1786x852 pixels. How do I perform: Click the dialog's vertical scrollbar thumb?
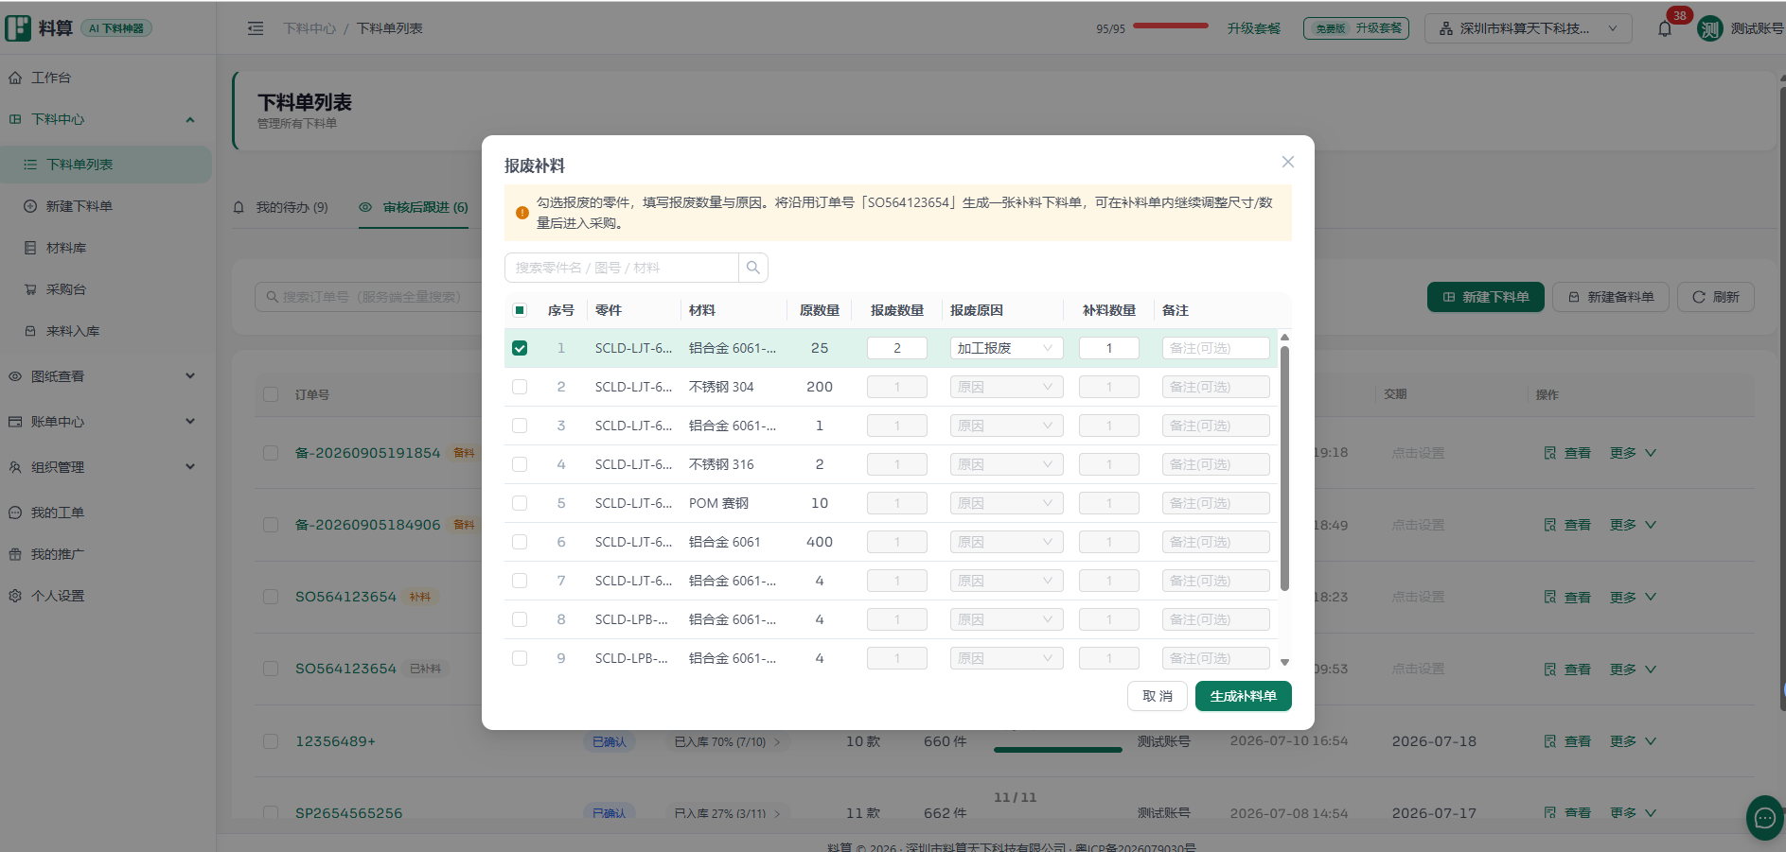coord(1284,468)
